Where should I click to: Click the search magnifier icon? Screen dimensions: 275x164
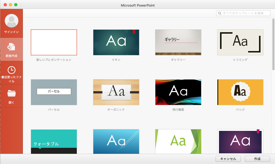220,13
